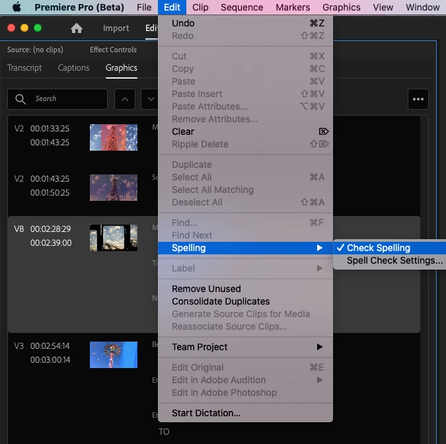Viewport: 446px width, 444px height.
Task: Open the Premiere Pro (Beta) app menu
Action: coord(79,7)
